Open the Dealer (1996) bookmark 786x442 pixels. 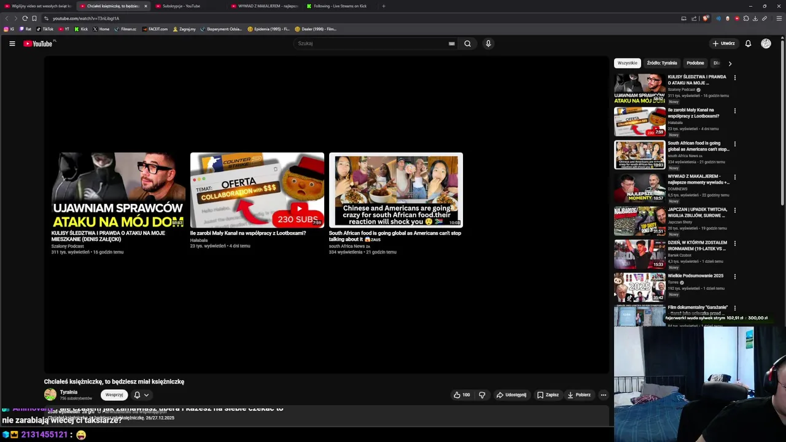[316, 29]
